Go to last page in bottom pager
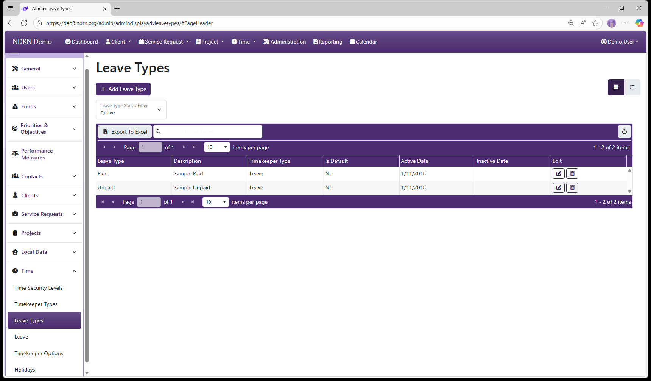This screenshot has height=381, width=651. (x=193, y=202)
